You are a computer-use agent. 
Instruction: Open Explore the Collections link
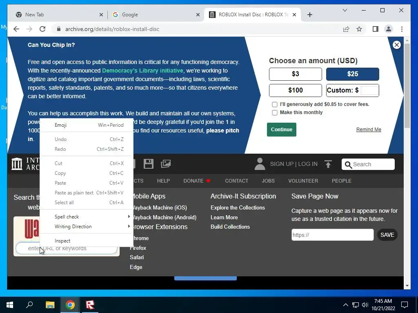coord(238,207)
